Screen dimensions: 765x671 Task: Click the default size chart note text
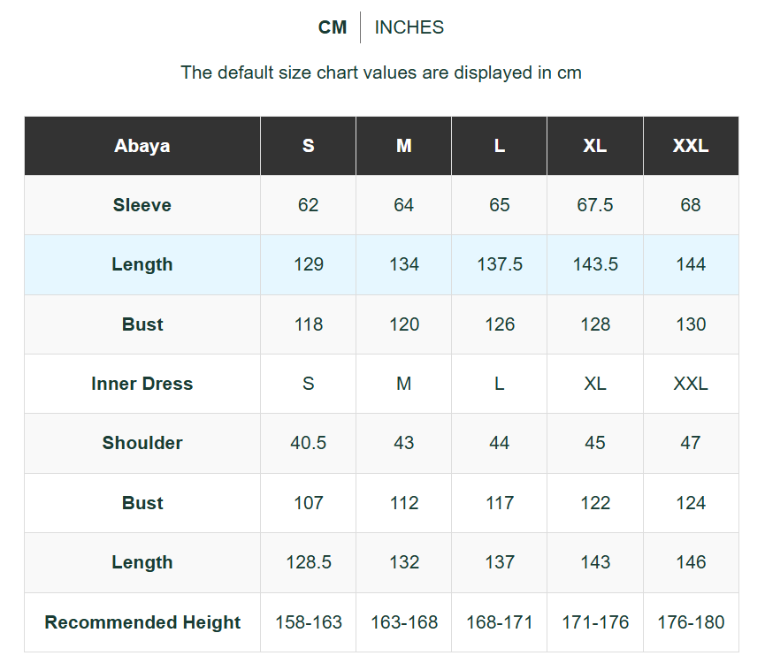click(381, 72)
